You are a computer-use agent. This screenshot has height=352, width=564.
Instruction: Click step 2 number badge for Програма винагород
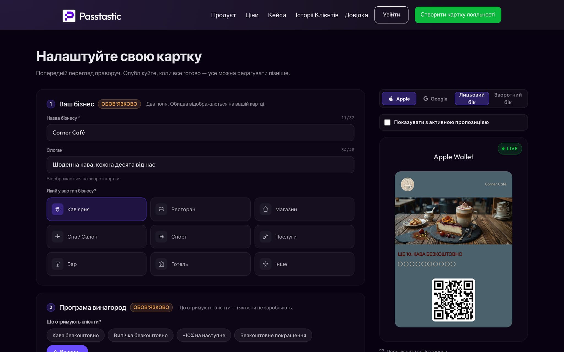coord(51,307)
